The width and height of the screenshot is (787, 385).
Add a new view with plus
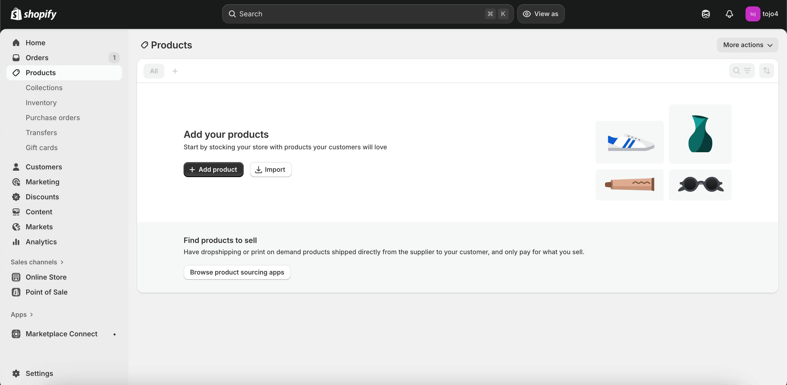175,71
